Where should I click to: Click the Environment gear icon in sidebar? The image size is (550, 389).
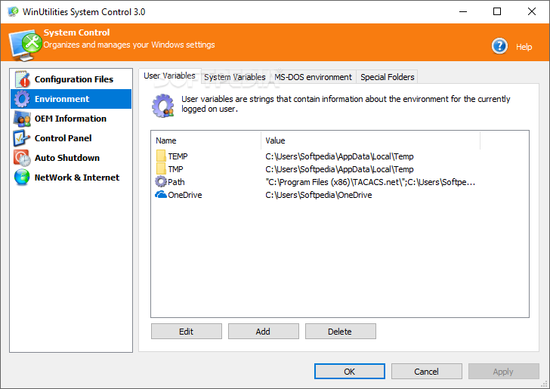tap(22, 99)
